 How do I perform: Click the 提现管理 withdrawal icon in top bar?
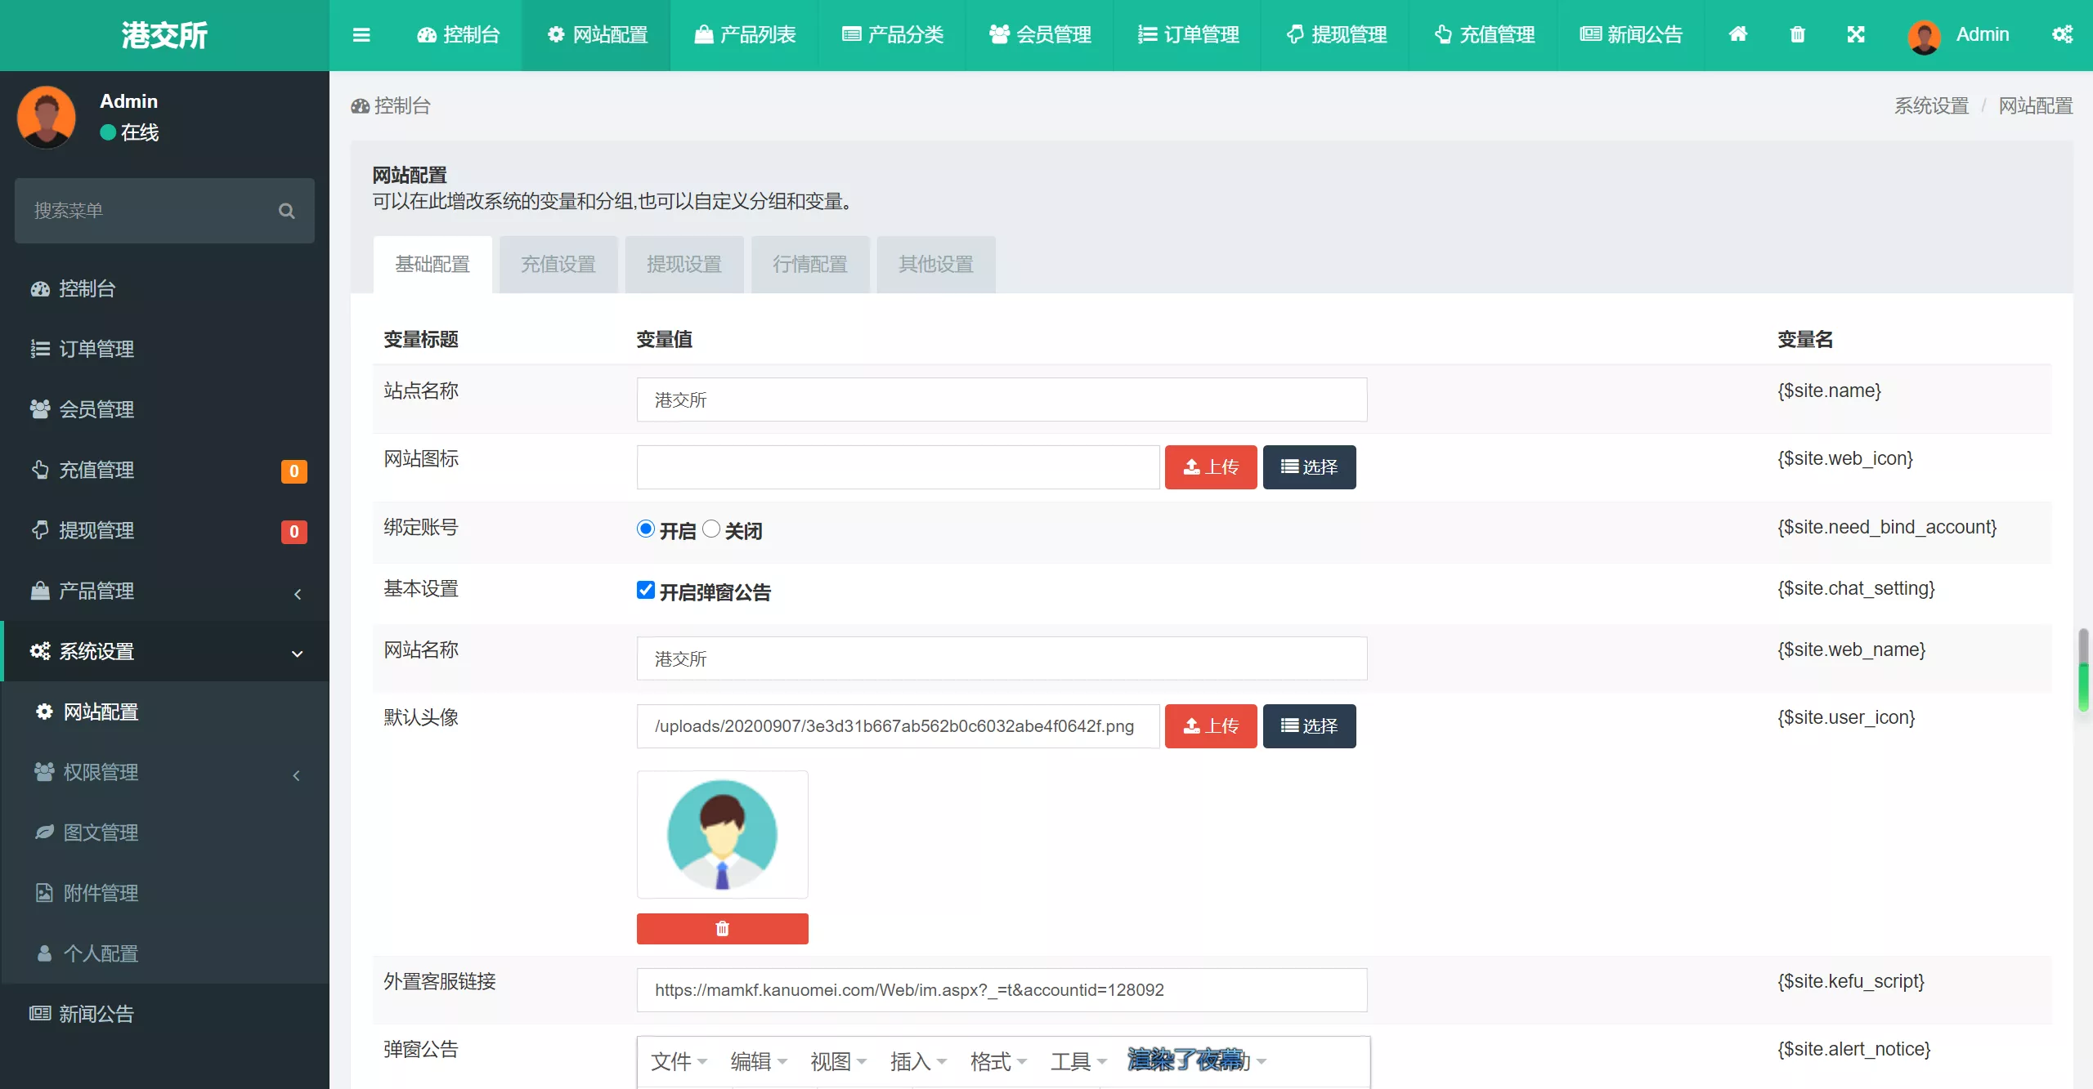(x=1334, y=35)
